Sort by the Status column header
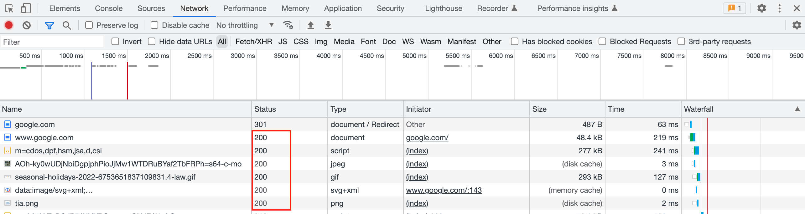 pyautogui.click(x=290, y=109)
